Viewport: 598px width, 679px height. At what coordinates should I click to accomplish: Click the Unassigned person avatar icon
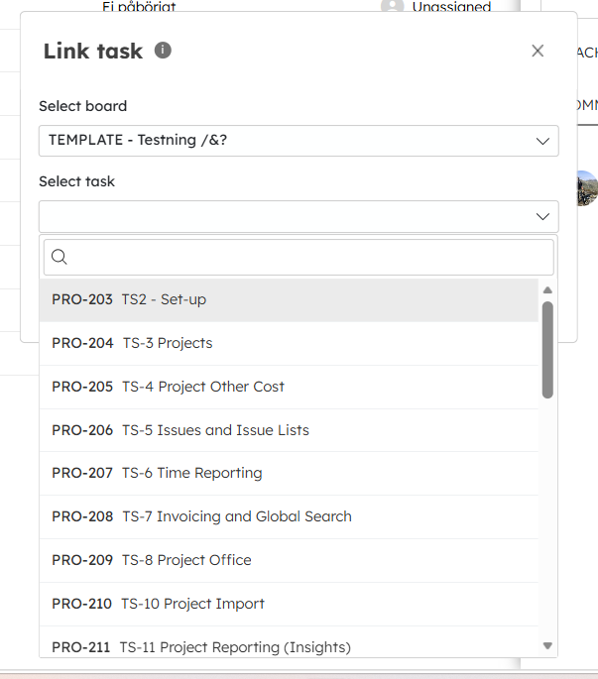[392, 5]
